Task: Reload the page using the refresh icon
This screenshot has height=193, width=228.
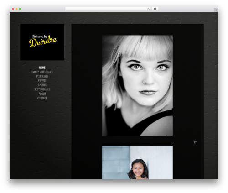Action: [148, 9]
